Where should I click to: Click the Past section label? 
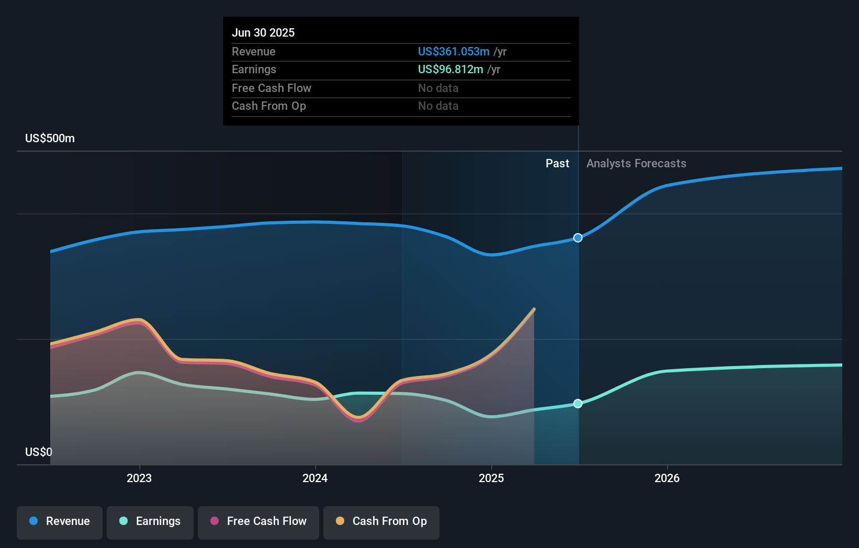pos(557,164)
